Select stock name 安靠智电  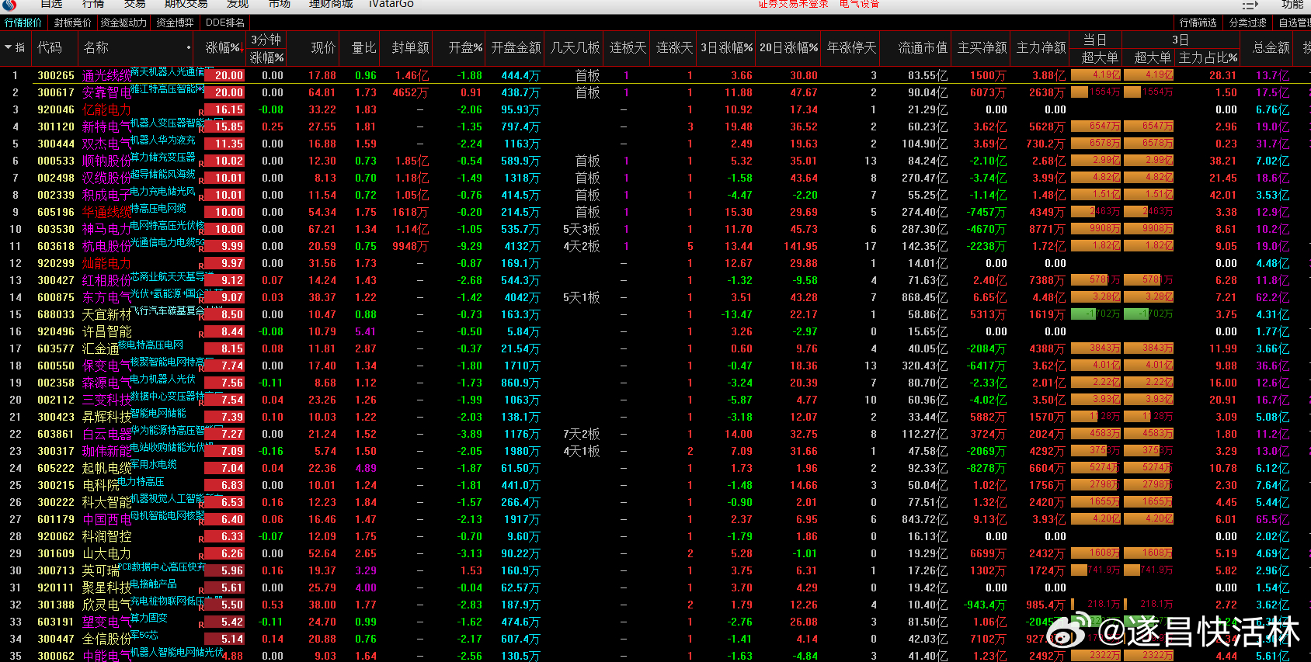click(x=106, y=93)
